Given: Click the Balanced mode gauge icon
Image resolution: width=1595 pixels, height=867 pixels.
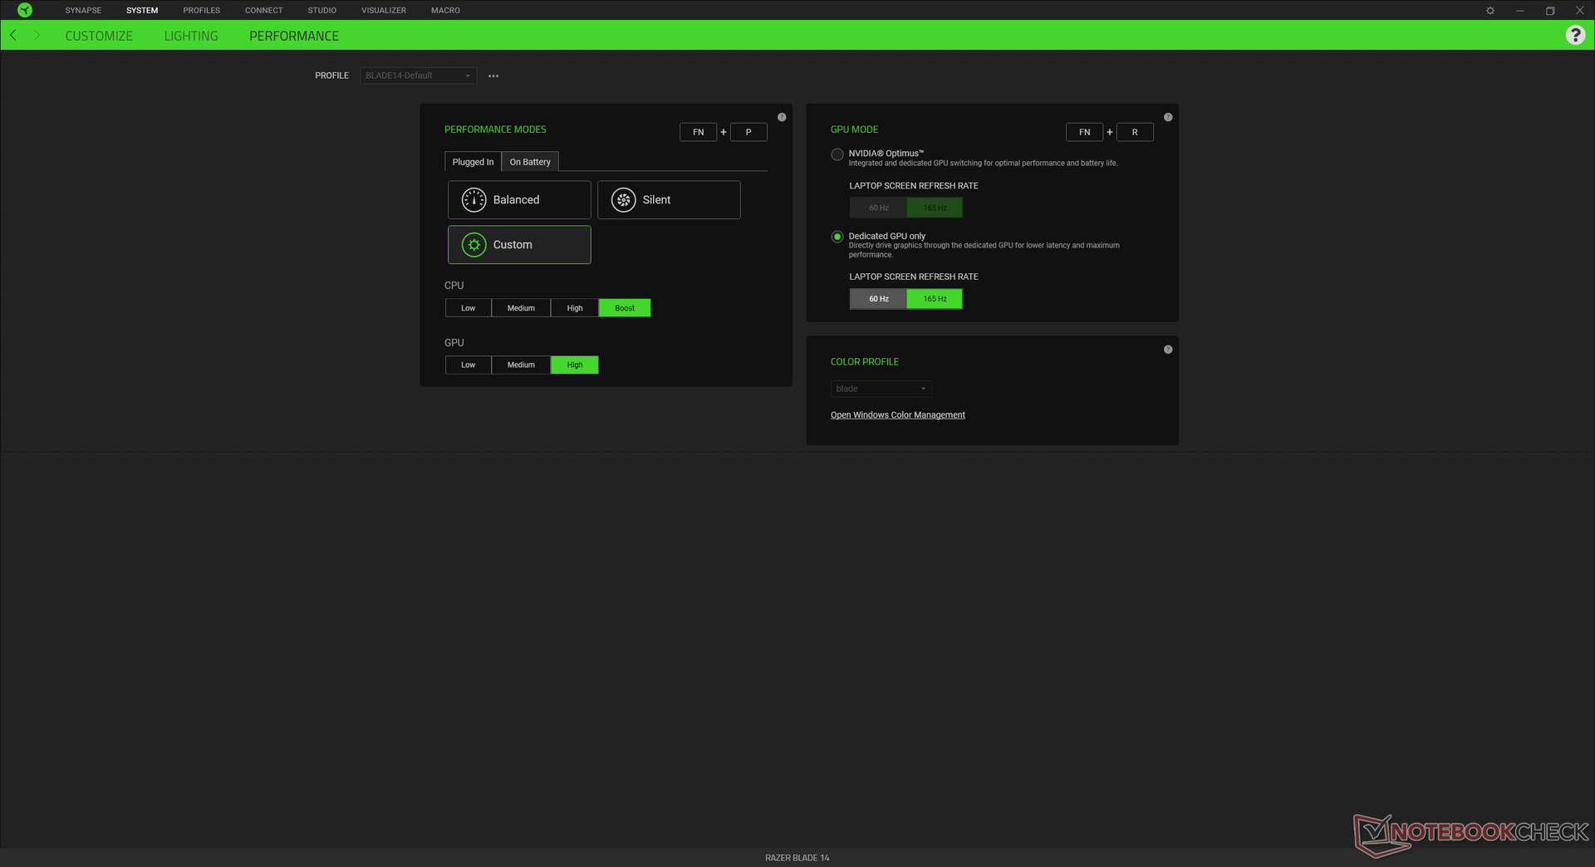Looking at the screenshot, I should pyautogui.click(x=474, y=200).
